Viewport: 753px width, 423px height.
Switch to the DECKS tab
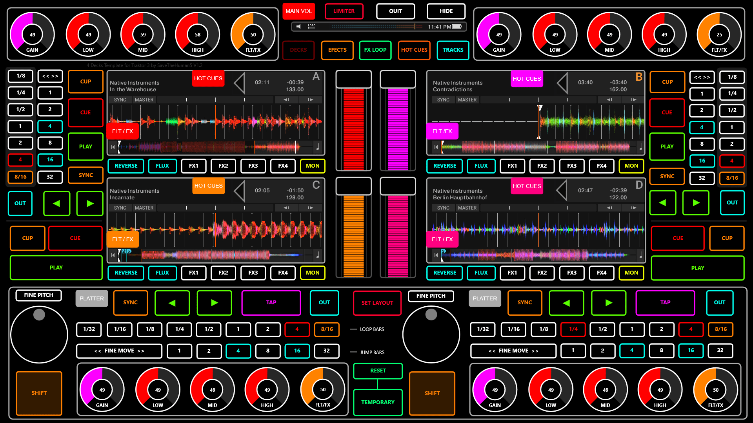[x=298, y=50]
